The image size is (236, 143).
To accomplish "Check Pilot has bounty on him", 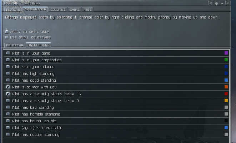I will [x=8, y=121].
